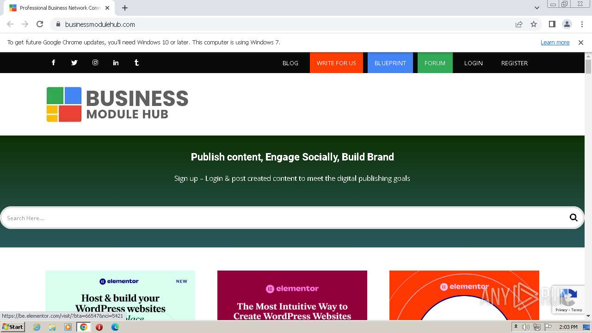Go to the LOGIN page
Image resolution: width=592 pixels, height=333 pixels.
(x=473, y=63)
